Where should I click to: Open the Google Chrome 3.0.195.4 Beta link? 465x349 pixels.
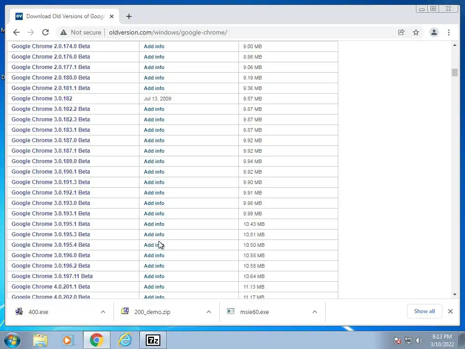51,245
